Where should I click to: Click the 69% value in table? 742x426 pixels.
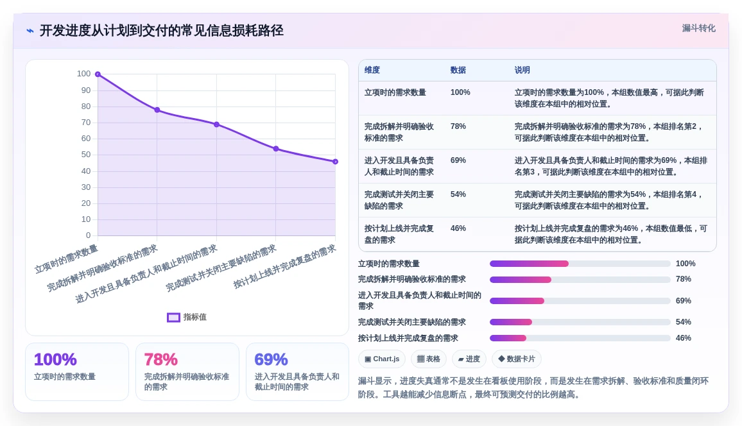(x=458, y=161)
